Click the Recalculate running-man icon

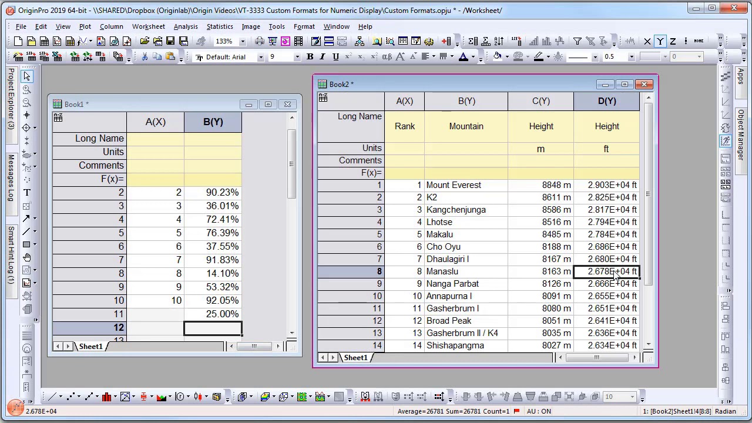201,41
